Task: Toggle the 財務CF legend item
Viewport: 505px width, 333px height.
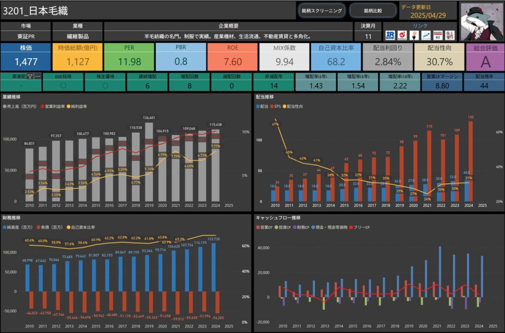Action: 301,228
